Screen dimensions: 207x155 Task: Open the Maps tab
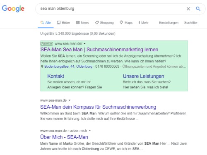pyautogui.click(x=126, y=23)
